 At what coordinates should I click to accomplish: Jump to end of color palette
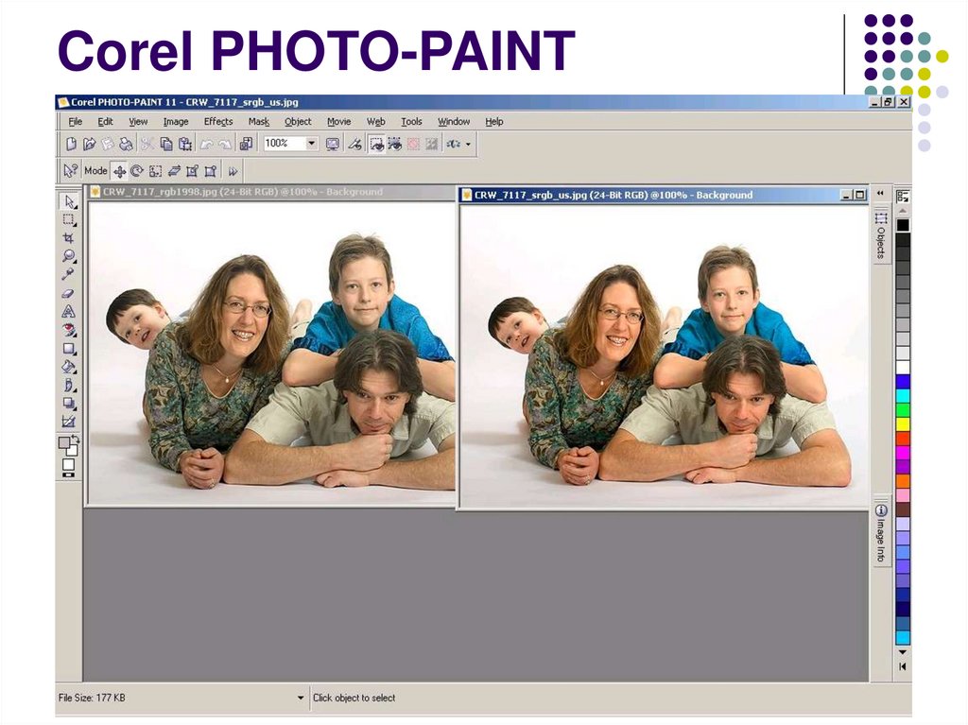(x=903, y=666)
